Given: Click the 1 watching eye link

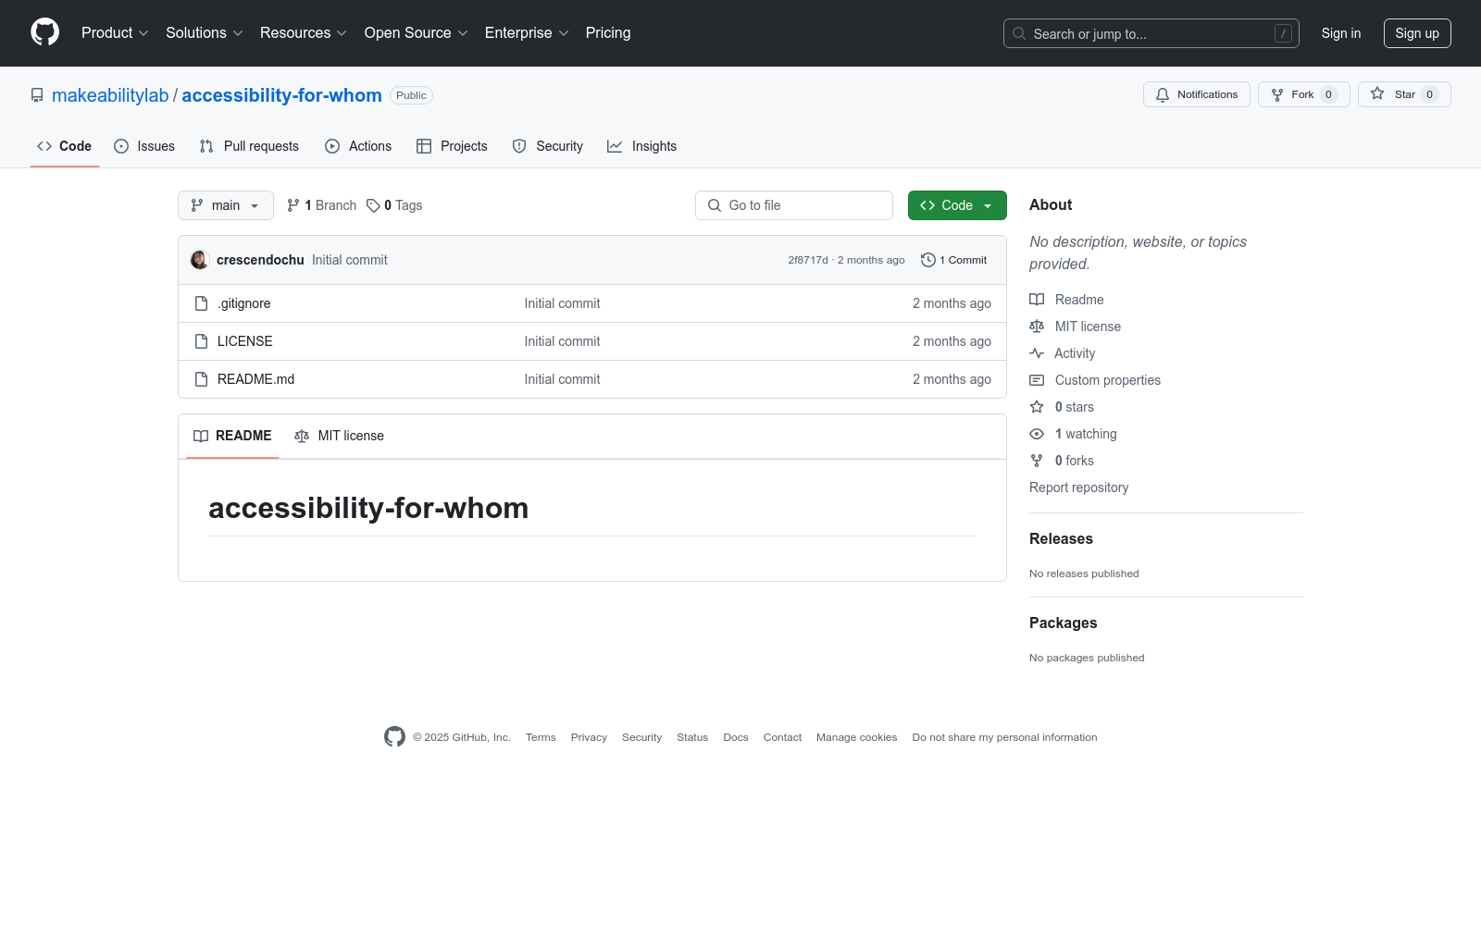Looking at the screenshot, I should (1085, 434).
